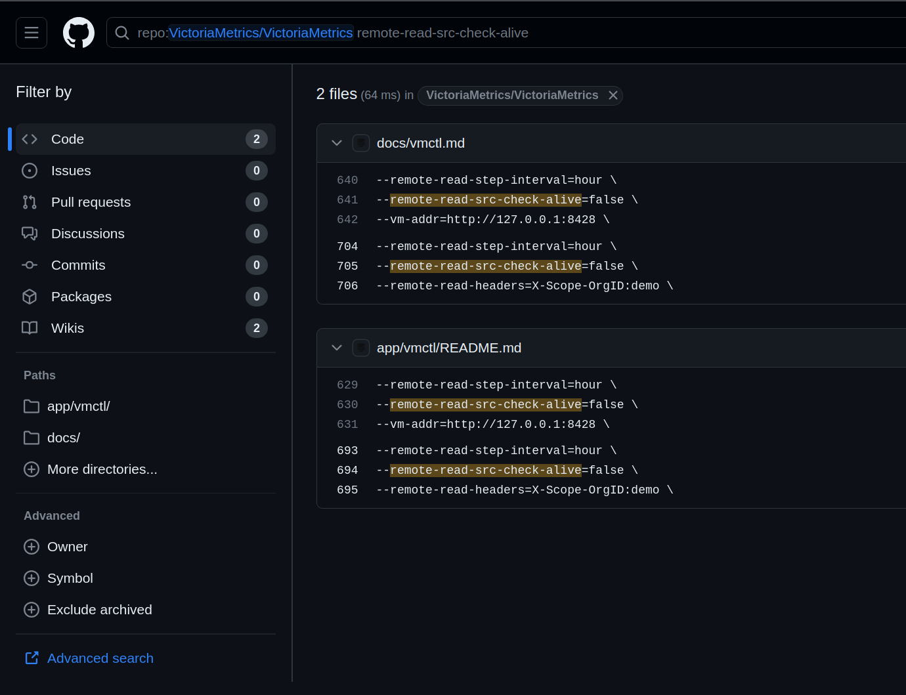Remove the VictoriaMetrics/VictoriaMetrics repository filter
The height and width of the screenshot is (695, 906).
click(613, 95)
